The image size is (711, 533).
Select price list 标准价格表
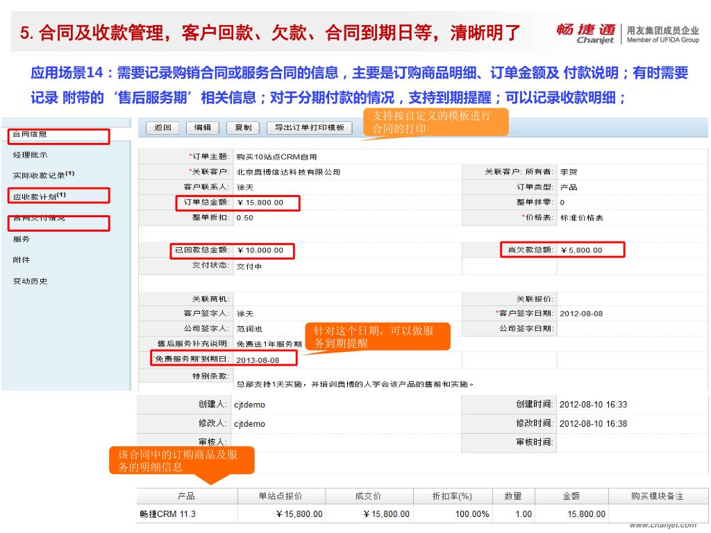(x=582, y=218)
